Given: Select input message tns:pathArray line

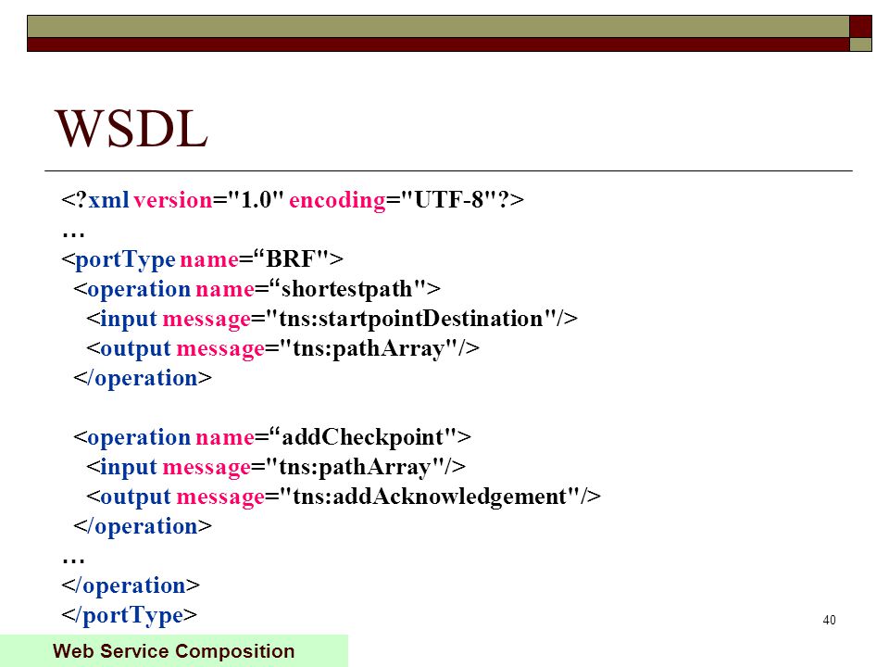Looking at the screenshot, I should point(276,467).
